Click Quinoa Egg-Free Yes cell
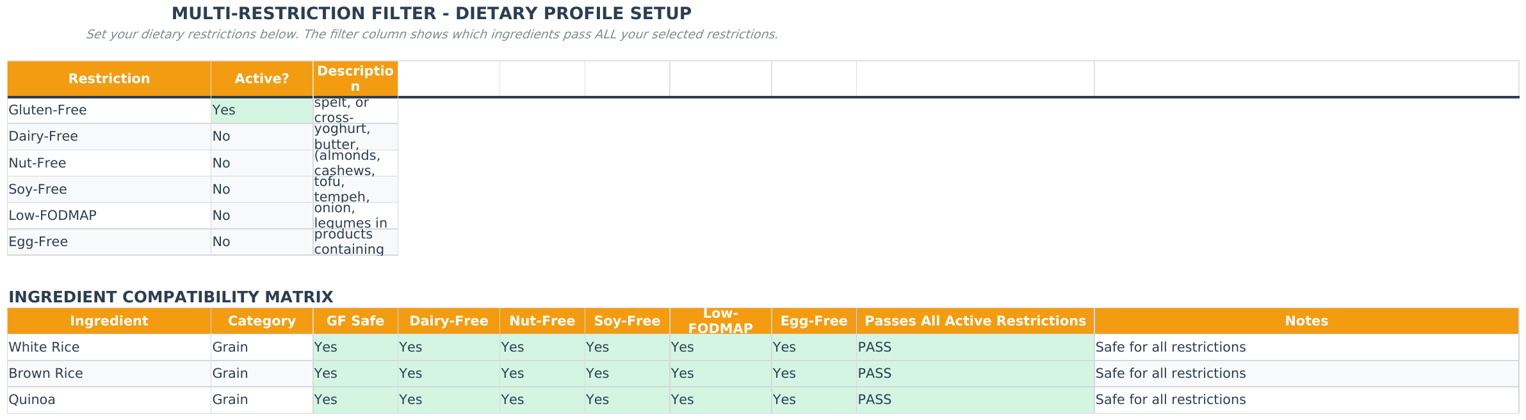Viewport: 1526px width, 420px height. pos(814,400)
